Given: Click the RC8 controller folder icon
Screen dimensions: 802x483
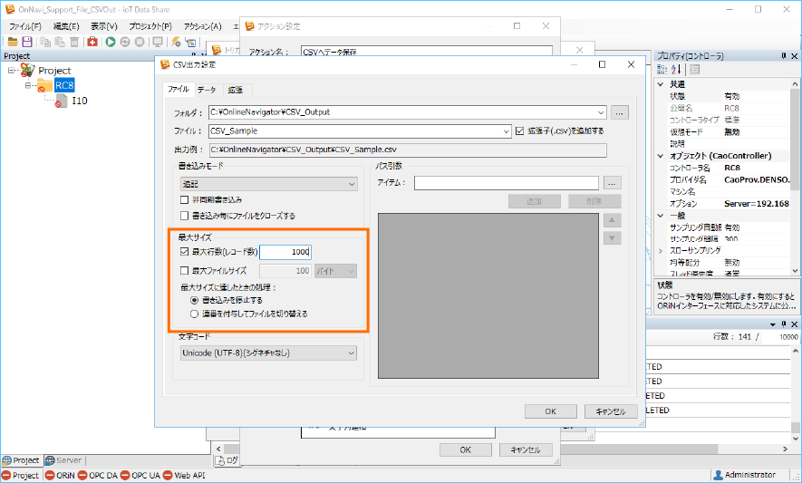Looking at the screenshot, I should [43, 85].
